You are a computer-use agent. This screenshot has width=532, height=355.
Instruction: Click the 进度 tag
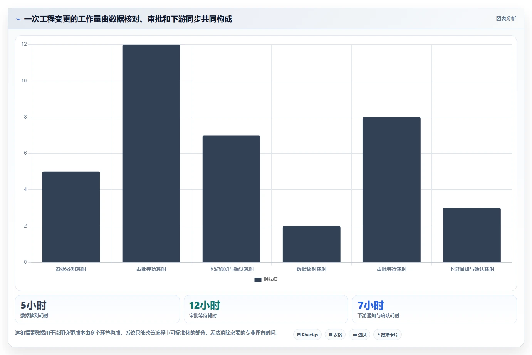click(x=359, y=335)
